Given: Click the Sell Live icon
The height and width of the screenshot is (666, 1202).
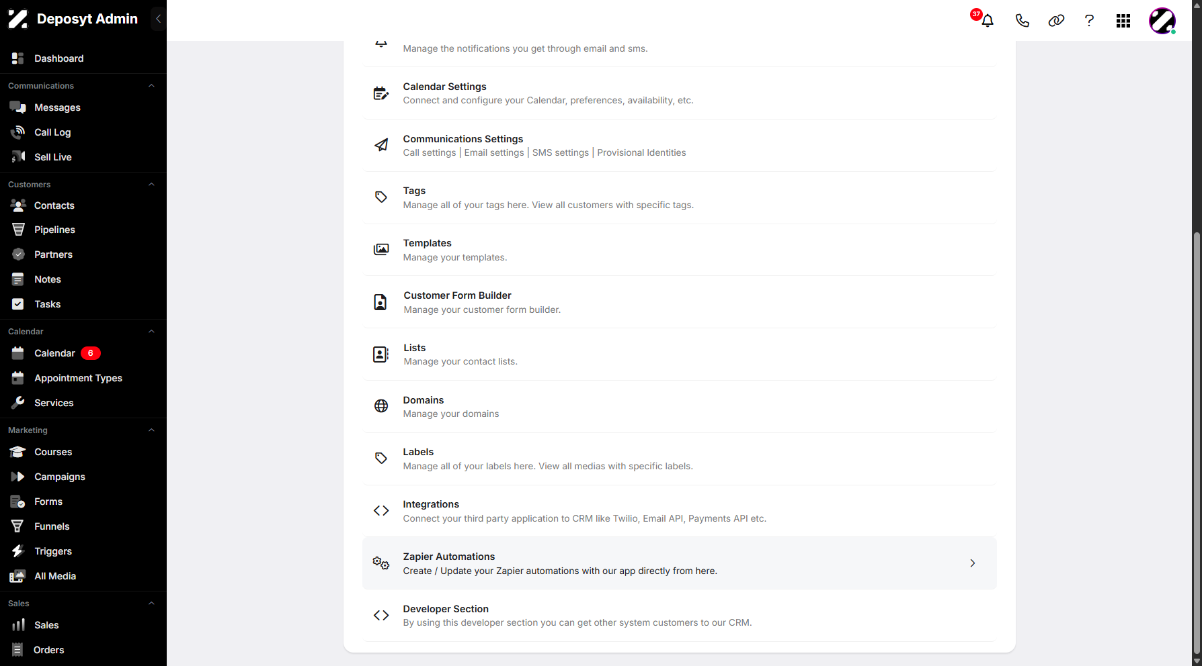Looking at the screenshot, I should tap(18, 157).
